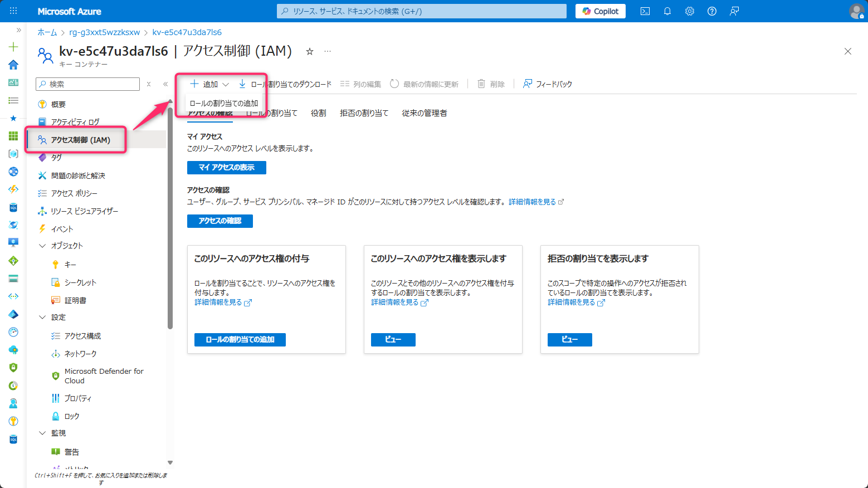
Task: Open シークレット in the sidebar
Action: (80, 282)
